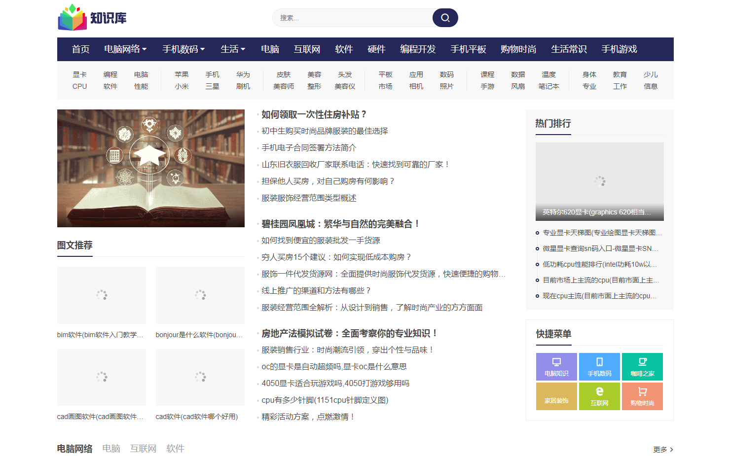Open the 电脑知识 quick menu tile
This screenshot has height=456, width=729.
click(x=556, y=367)
